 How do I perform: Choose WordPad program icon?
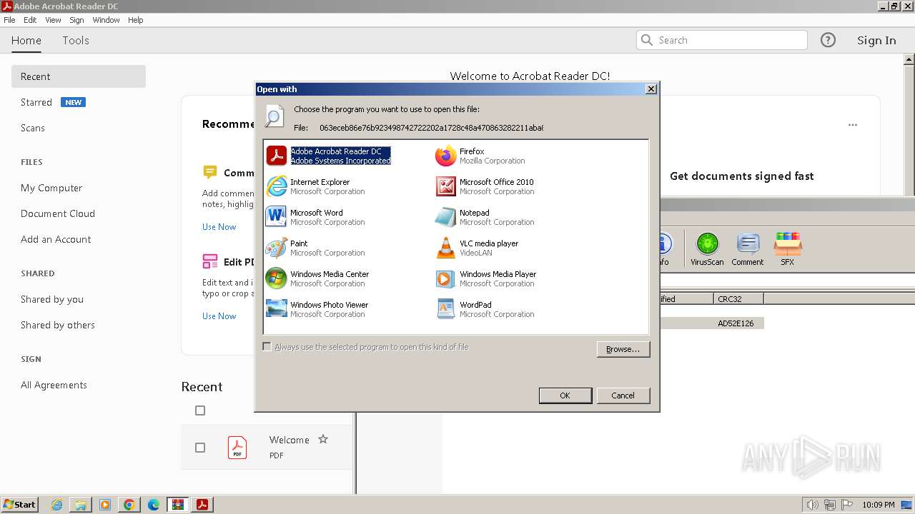coord(446,309)
